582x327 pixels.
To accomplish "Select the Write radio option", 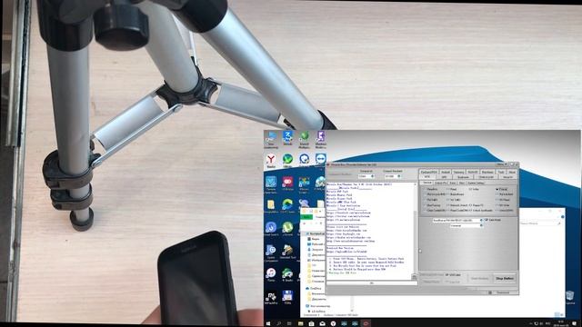I will tap(474, 189).
